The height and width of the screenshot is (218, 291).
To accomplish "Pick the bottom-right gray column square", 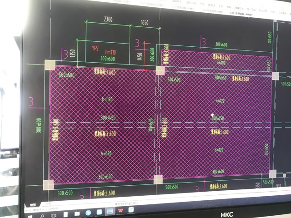I will point(273,174).
